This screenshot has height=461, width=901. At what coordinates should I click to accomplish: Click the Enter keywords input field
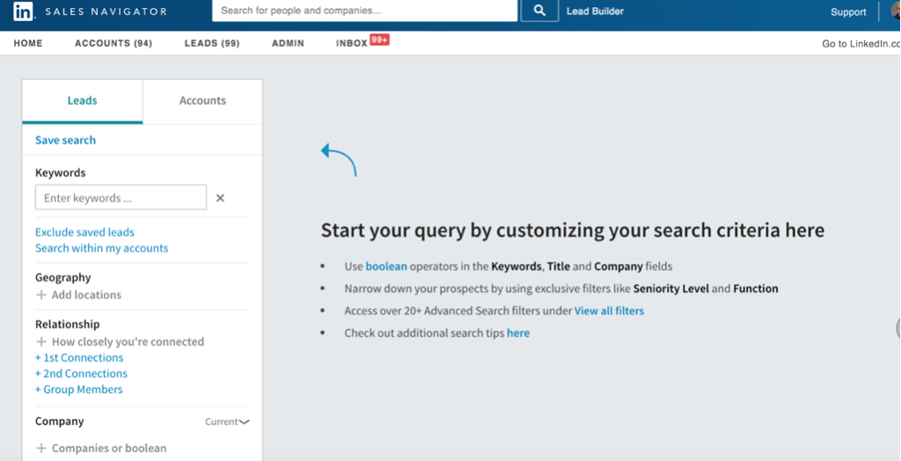pos(121,198)
